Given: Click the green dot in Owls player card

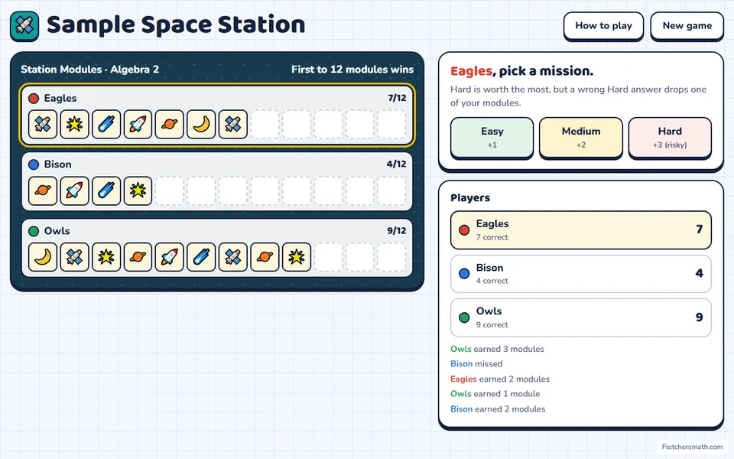Looking at the screenshot, I should click(x=464, y=317).
